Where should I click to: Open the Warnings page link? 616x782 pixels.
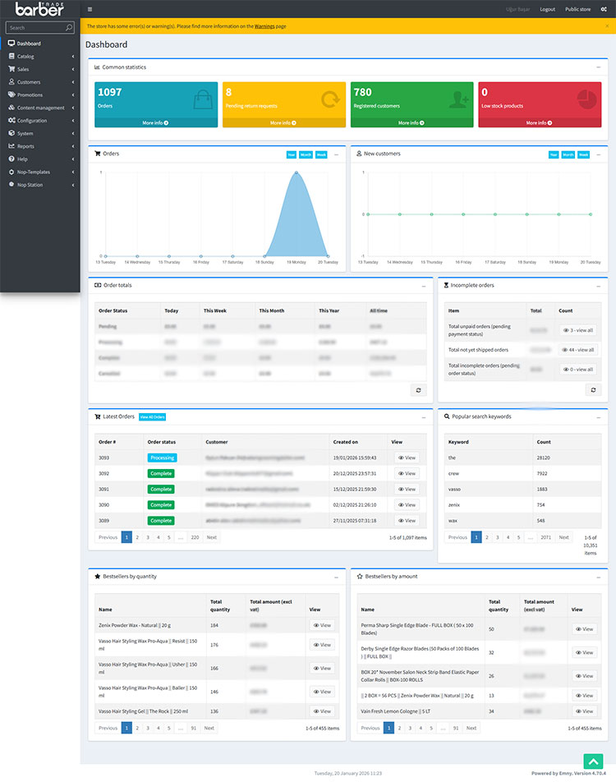point(264,26)
